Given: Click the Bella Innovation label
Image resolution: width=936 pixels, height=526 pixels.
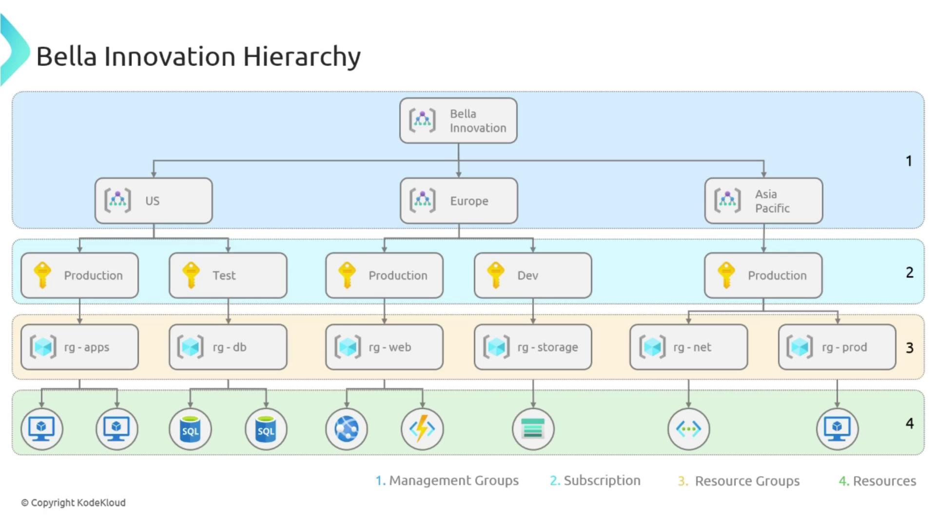Looking at the screenshot, I should click(478, 121).
